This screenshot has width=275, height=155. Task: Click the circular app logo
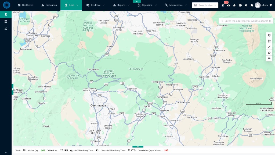[x=7, y=5]
